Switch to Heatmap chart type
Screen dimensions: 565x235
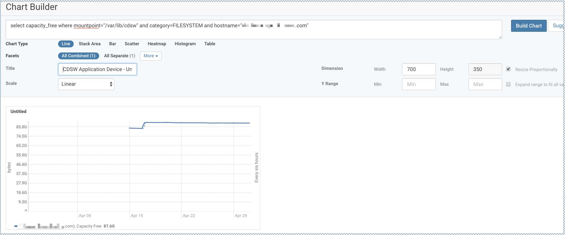157,44
